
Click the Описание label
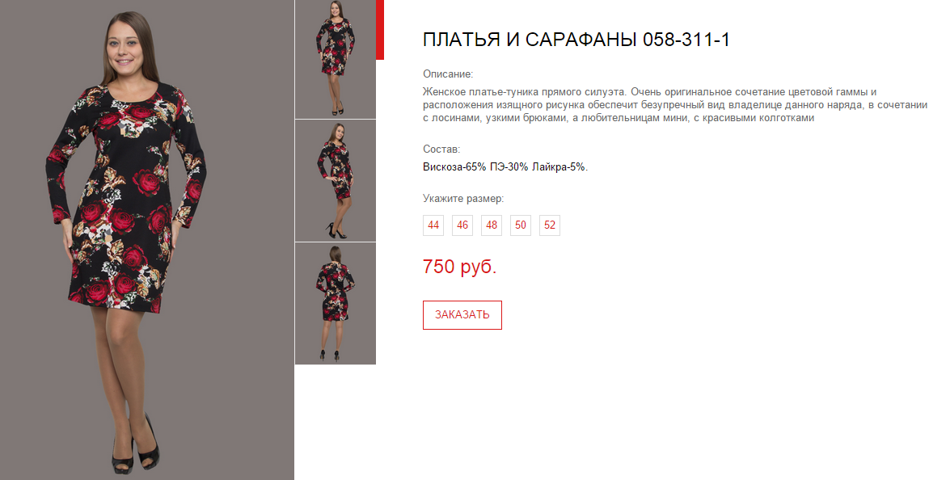tap(448, 74)
